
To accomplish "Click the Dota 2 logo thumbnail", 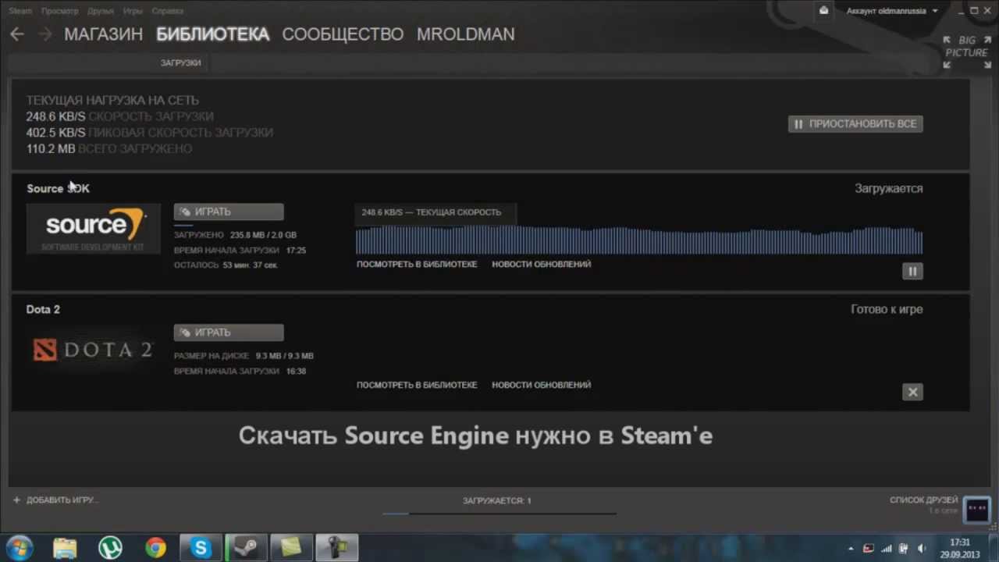I will click(x=94, y=350).
